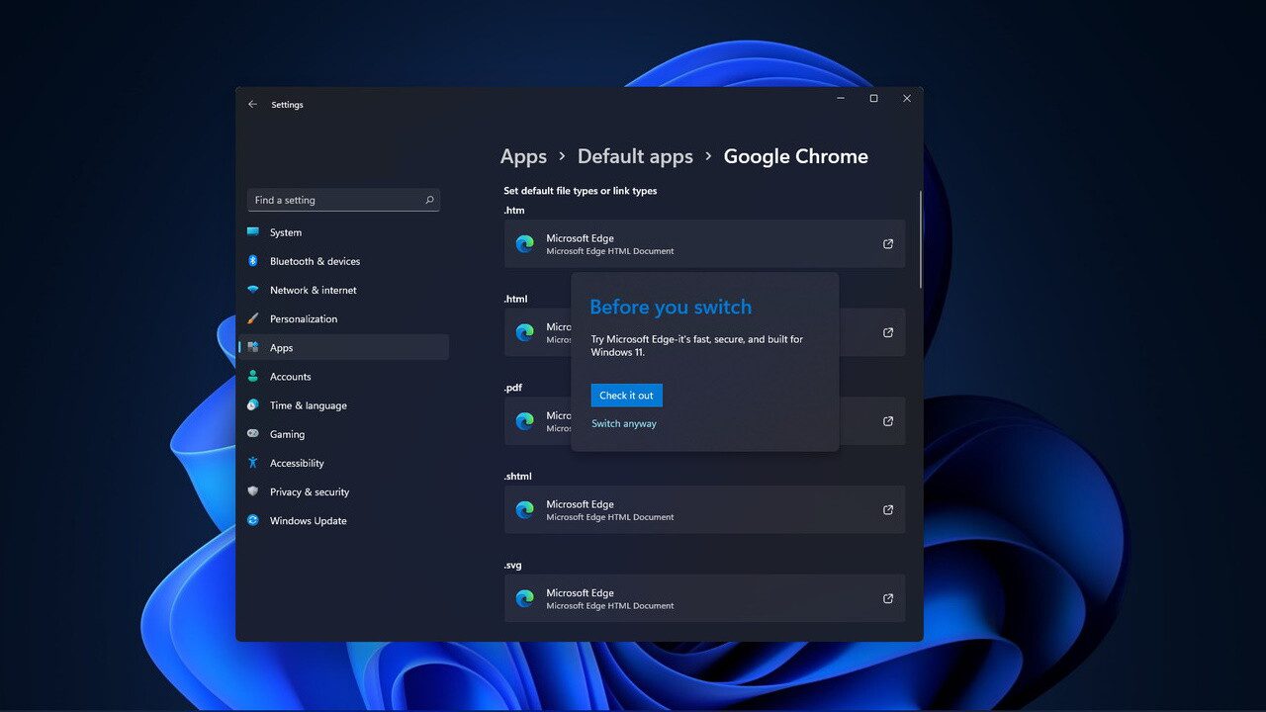Image resolution: width=1266 pixels, height=712 pixels.
Task: Click the Privacy & security shield icon
Action: click(252, 491)
